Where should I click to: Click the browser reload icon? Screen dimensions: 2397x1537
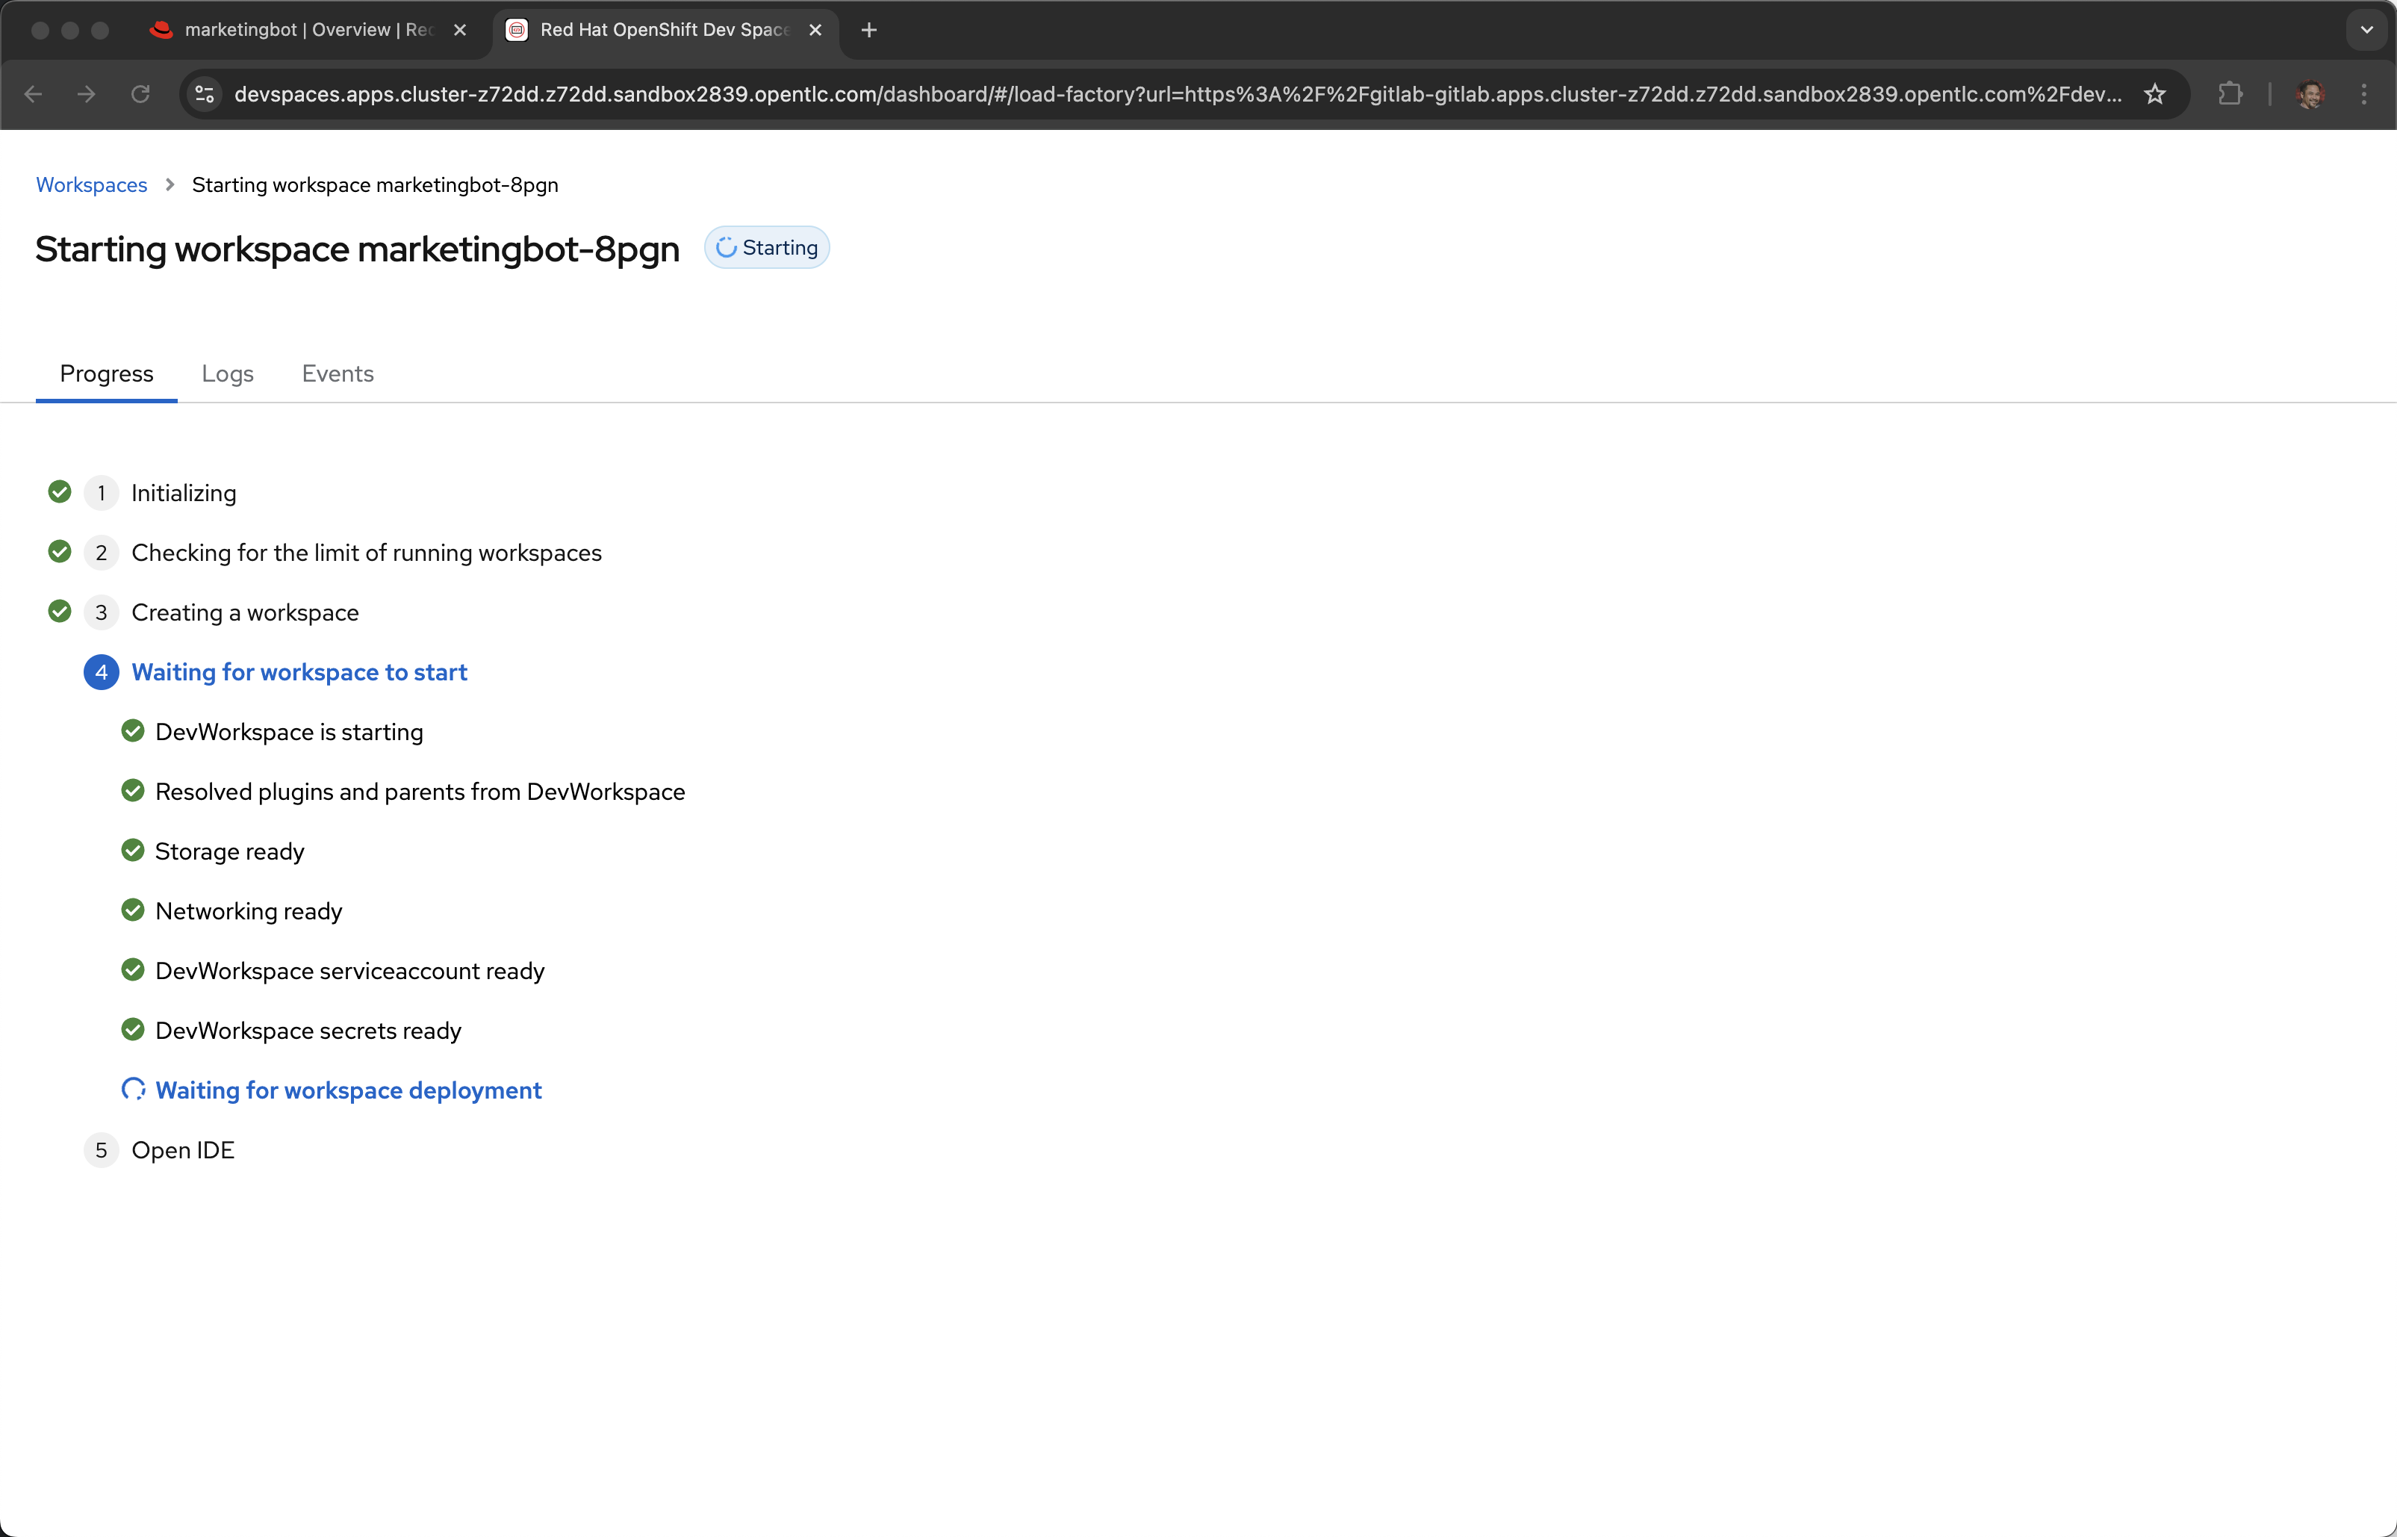140,94
